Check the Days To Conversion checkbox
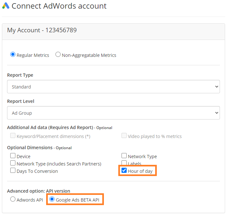Viewport: 227px width, 215px height. click(x=13, y=170)
